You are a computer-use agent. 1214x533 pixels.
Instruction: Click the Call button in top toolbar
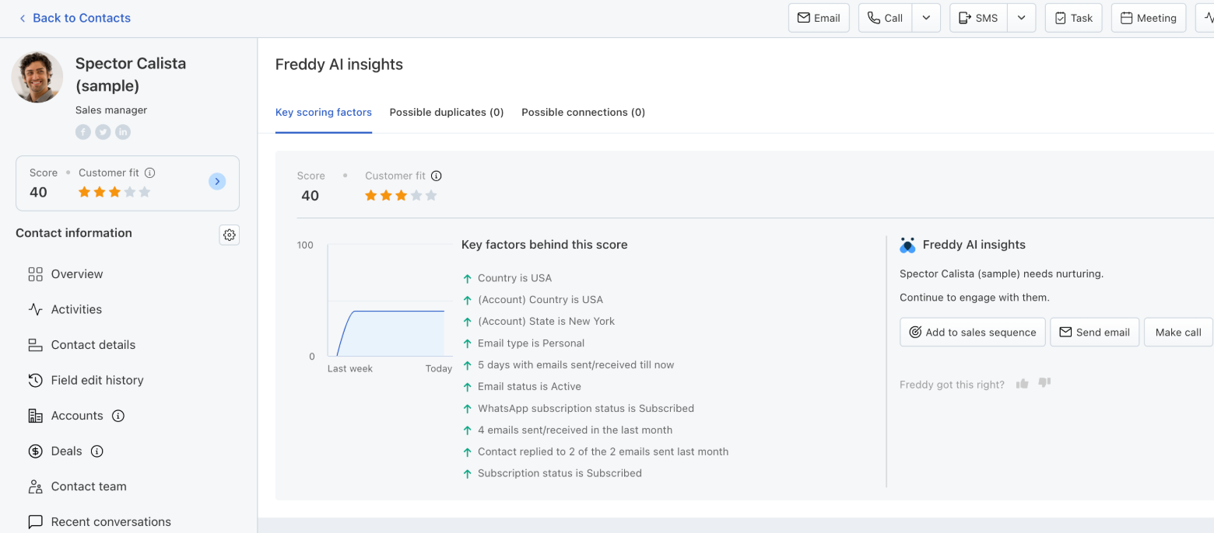tap(885, 18)
